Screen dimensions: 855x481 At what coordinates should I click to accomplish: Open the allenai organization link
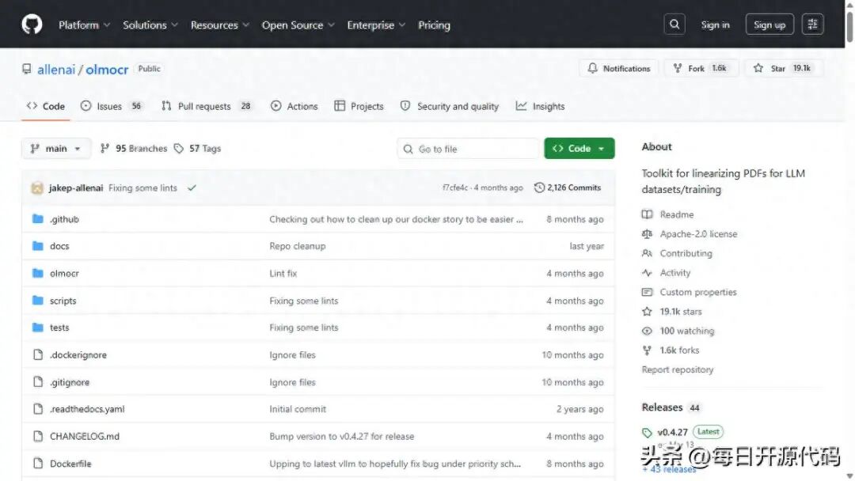(56, 69)
